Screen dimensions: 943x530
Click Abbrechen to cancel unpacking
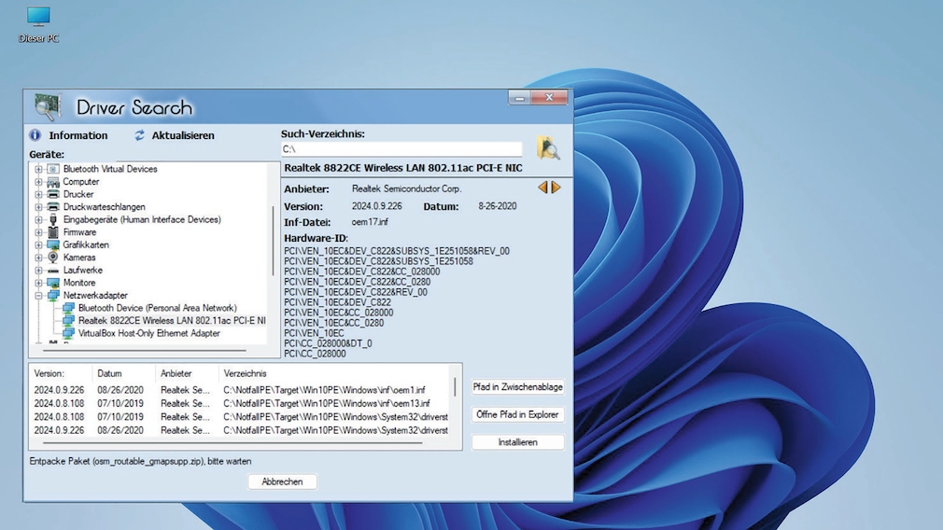tap(282, 481)
